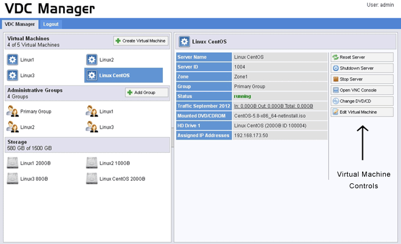This screenshot has height=244, width=401.
Task: Click the User: admin label
Action: coord(380,5)
